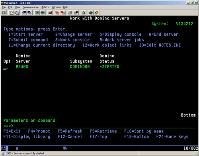Image resolution: width=199 pixels, height=156 pixels.
Task: Click the 5=Display console option text
Action: (x=121, y=35)
